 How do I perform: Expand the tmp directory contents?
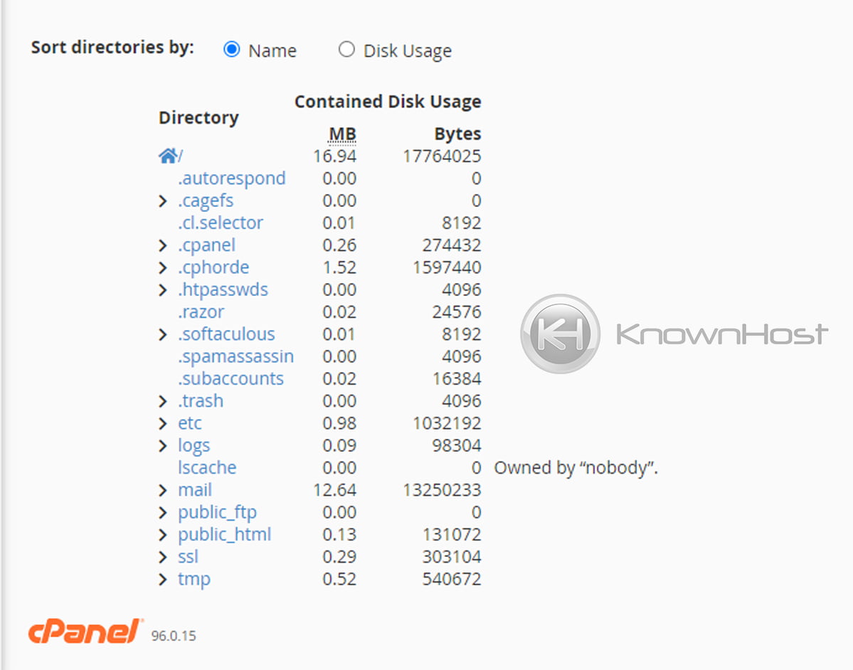[163, 579]
